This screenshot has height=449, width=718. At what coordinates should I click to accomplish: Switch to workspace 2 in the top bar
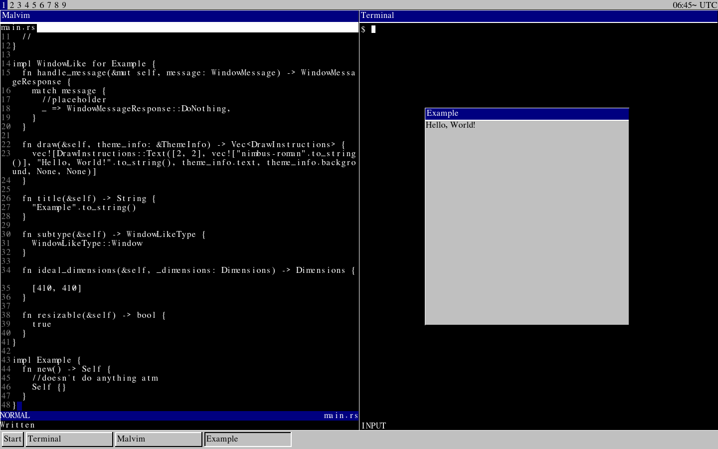tap(11, 5)
